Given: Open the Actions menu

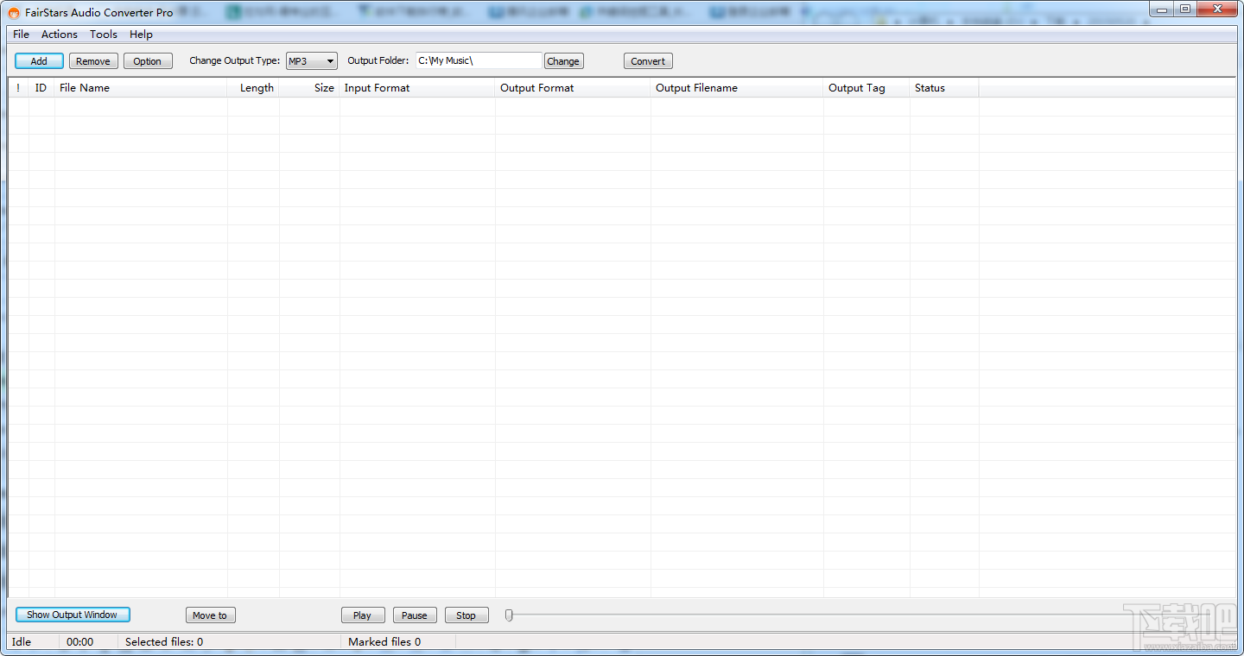Looking at the screenshot, I should 60,35.
